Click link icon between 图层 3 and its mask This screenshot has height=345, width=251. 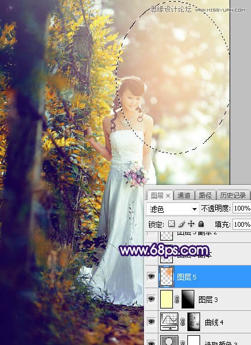[177, 299]
